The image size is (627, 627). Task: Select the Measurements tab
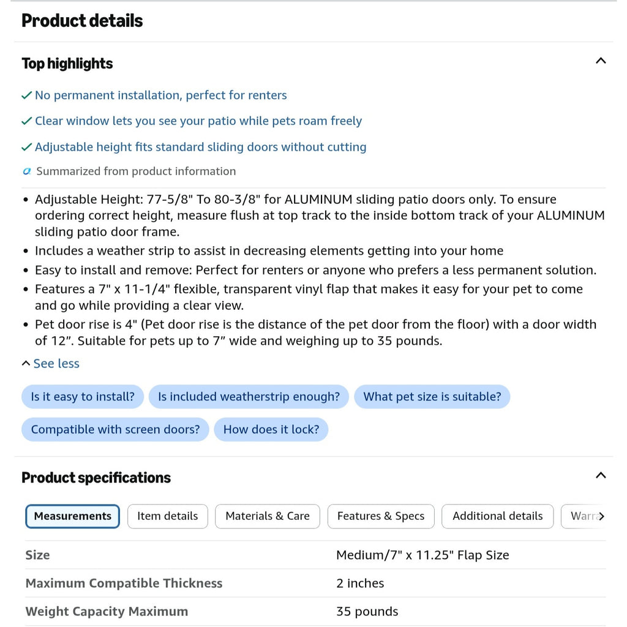[72, 516]
